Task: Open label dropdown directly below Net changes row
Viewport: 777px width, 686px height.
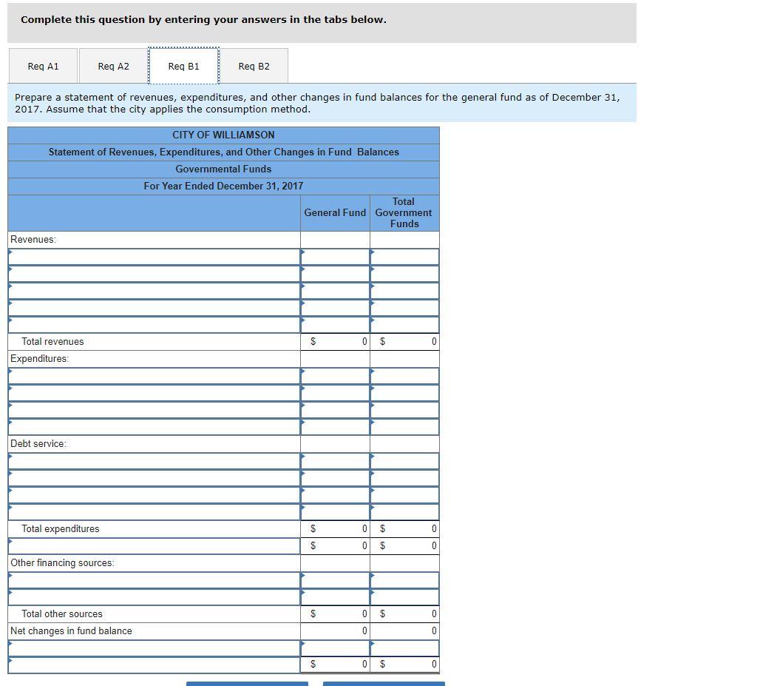Action: pyautogui.click(x=154, y=648)
